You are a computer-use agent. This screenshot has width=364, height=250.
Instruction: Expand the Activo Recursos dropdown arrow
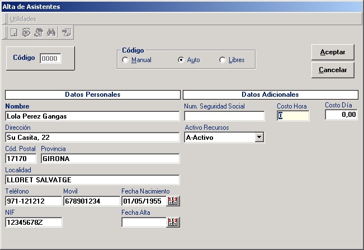tap(259, 138)
